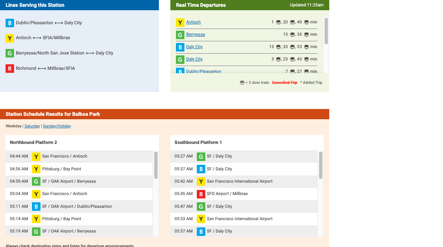Click the green G icon next to Daly City departures
This screenshot has width=443, height=247.
coord(180,59)
